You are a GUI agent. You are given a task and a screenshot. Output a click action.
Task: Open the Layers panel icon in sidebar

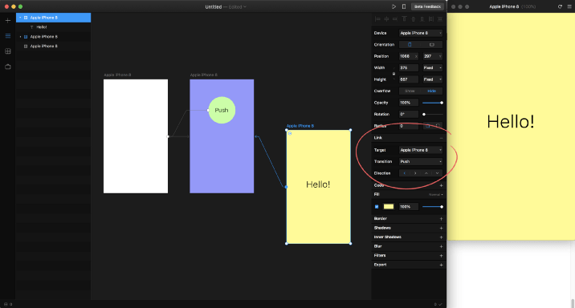(x=8, y=36)
